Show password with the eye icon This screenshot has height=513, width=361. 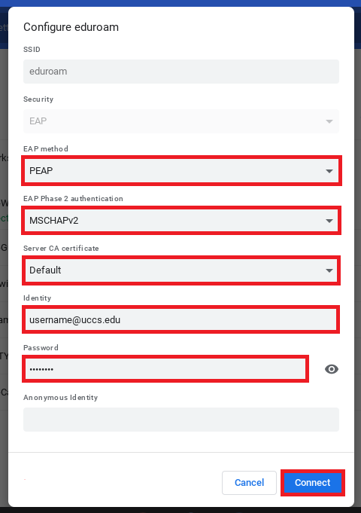coord(331,369)
